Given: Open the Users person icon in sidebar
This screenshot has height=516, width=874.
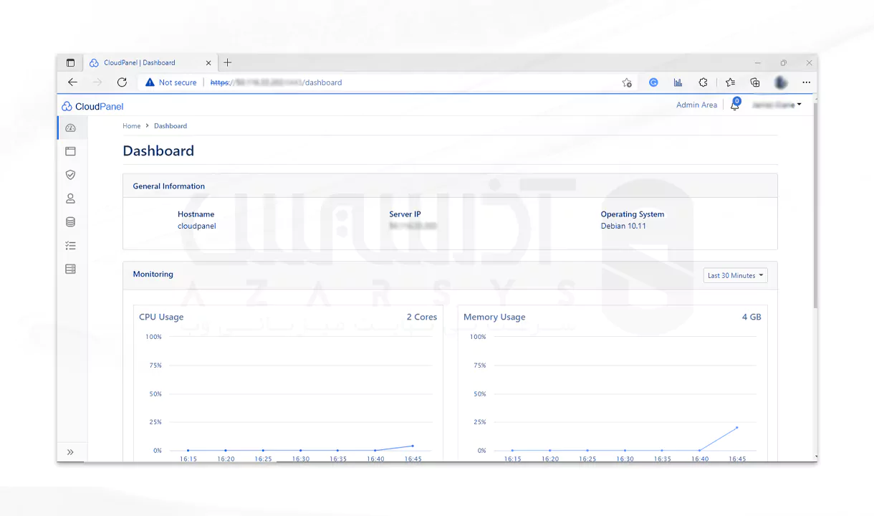Looking at the screenshot, I should [x=70, y=199].
